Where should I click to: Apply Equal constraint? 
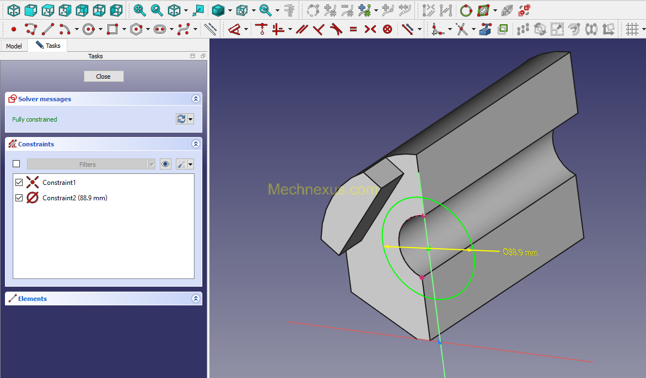(x=353, y=29)
